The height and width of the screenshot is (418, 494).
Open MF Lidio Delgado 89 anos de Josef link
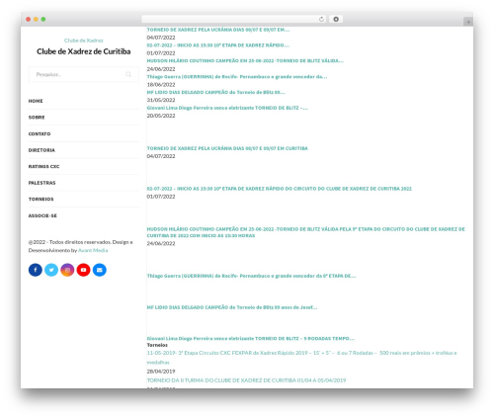pyautogui.click(x=232, y=307)
